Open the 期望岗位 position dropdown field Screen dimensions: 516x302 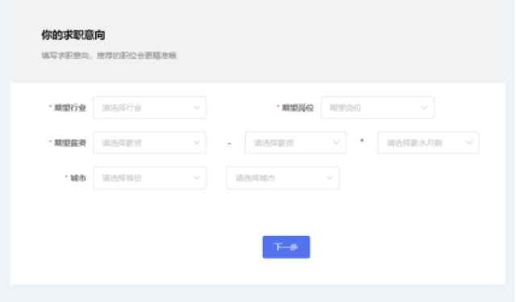click(x=377, y=108)
